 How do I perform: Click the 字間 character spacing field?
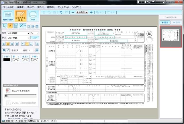click(x=19, y=51)
